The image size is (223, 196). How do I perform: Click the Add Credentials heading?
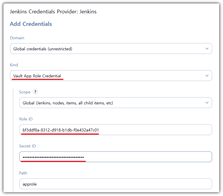click(31, 24)
